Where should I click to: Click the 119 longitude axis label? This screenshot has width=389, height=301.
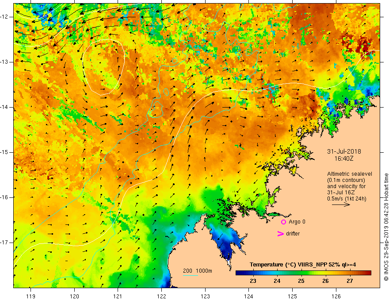[x=31, y=296]
